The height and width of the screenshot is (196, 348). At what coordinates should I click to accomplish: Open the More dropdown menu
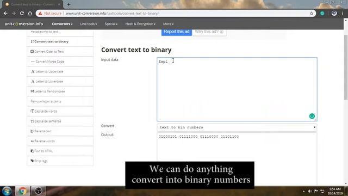[x=168, y=24]
